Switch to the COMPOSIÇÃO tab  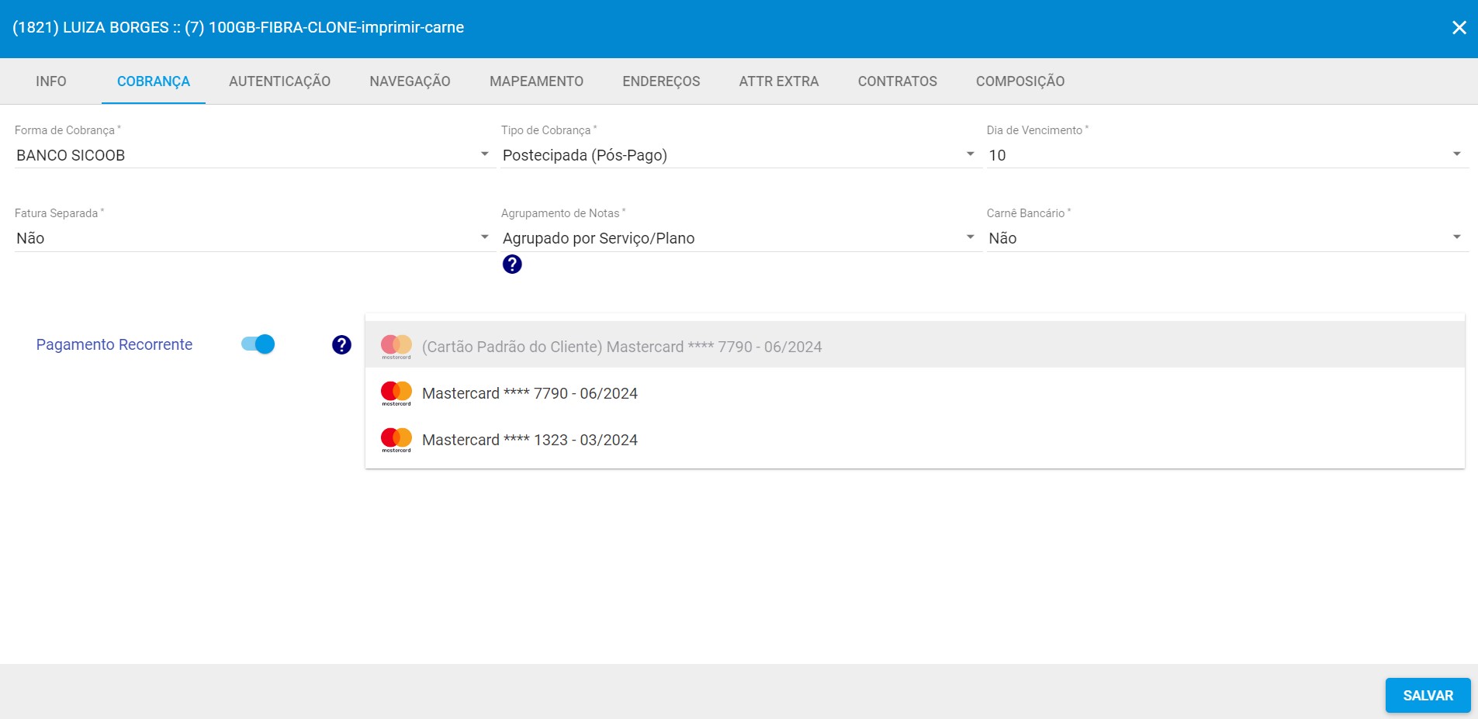point(1020,81)
